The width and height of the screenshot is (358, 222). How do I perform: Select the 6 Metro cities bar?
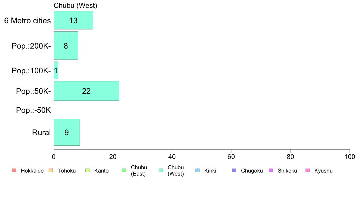coord(73,20)
